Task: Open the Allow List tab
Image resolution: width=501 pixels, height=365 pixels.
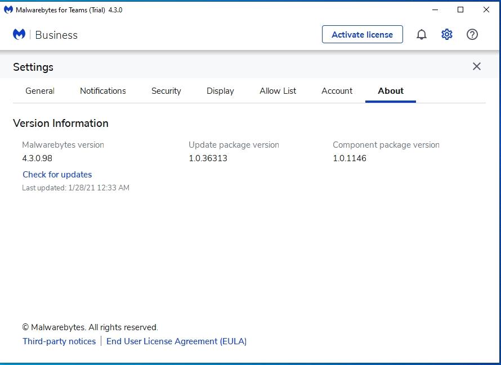Action: [278, 91]
